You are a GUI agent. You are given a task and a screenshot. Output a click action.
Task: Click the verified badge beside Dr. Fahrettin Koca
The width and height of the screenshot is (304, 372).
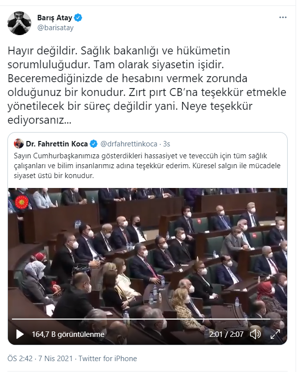tap(94, 144)
